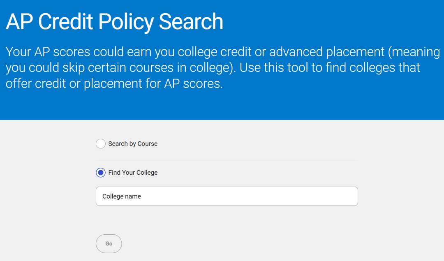Place cursor in the College name box
This screenshot has width=444, height=261.
(x=226, y=196)
